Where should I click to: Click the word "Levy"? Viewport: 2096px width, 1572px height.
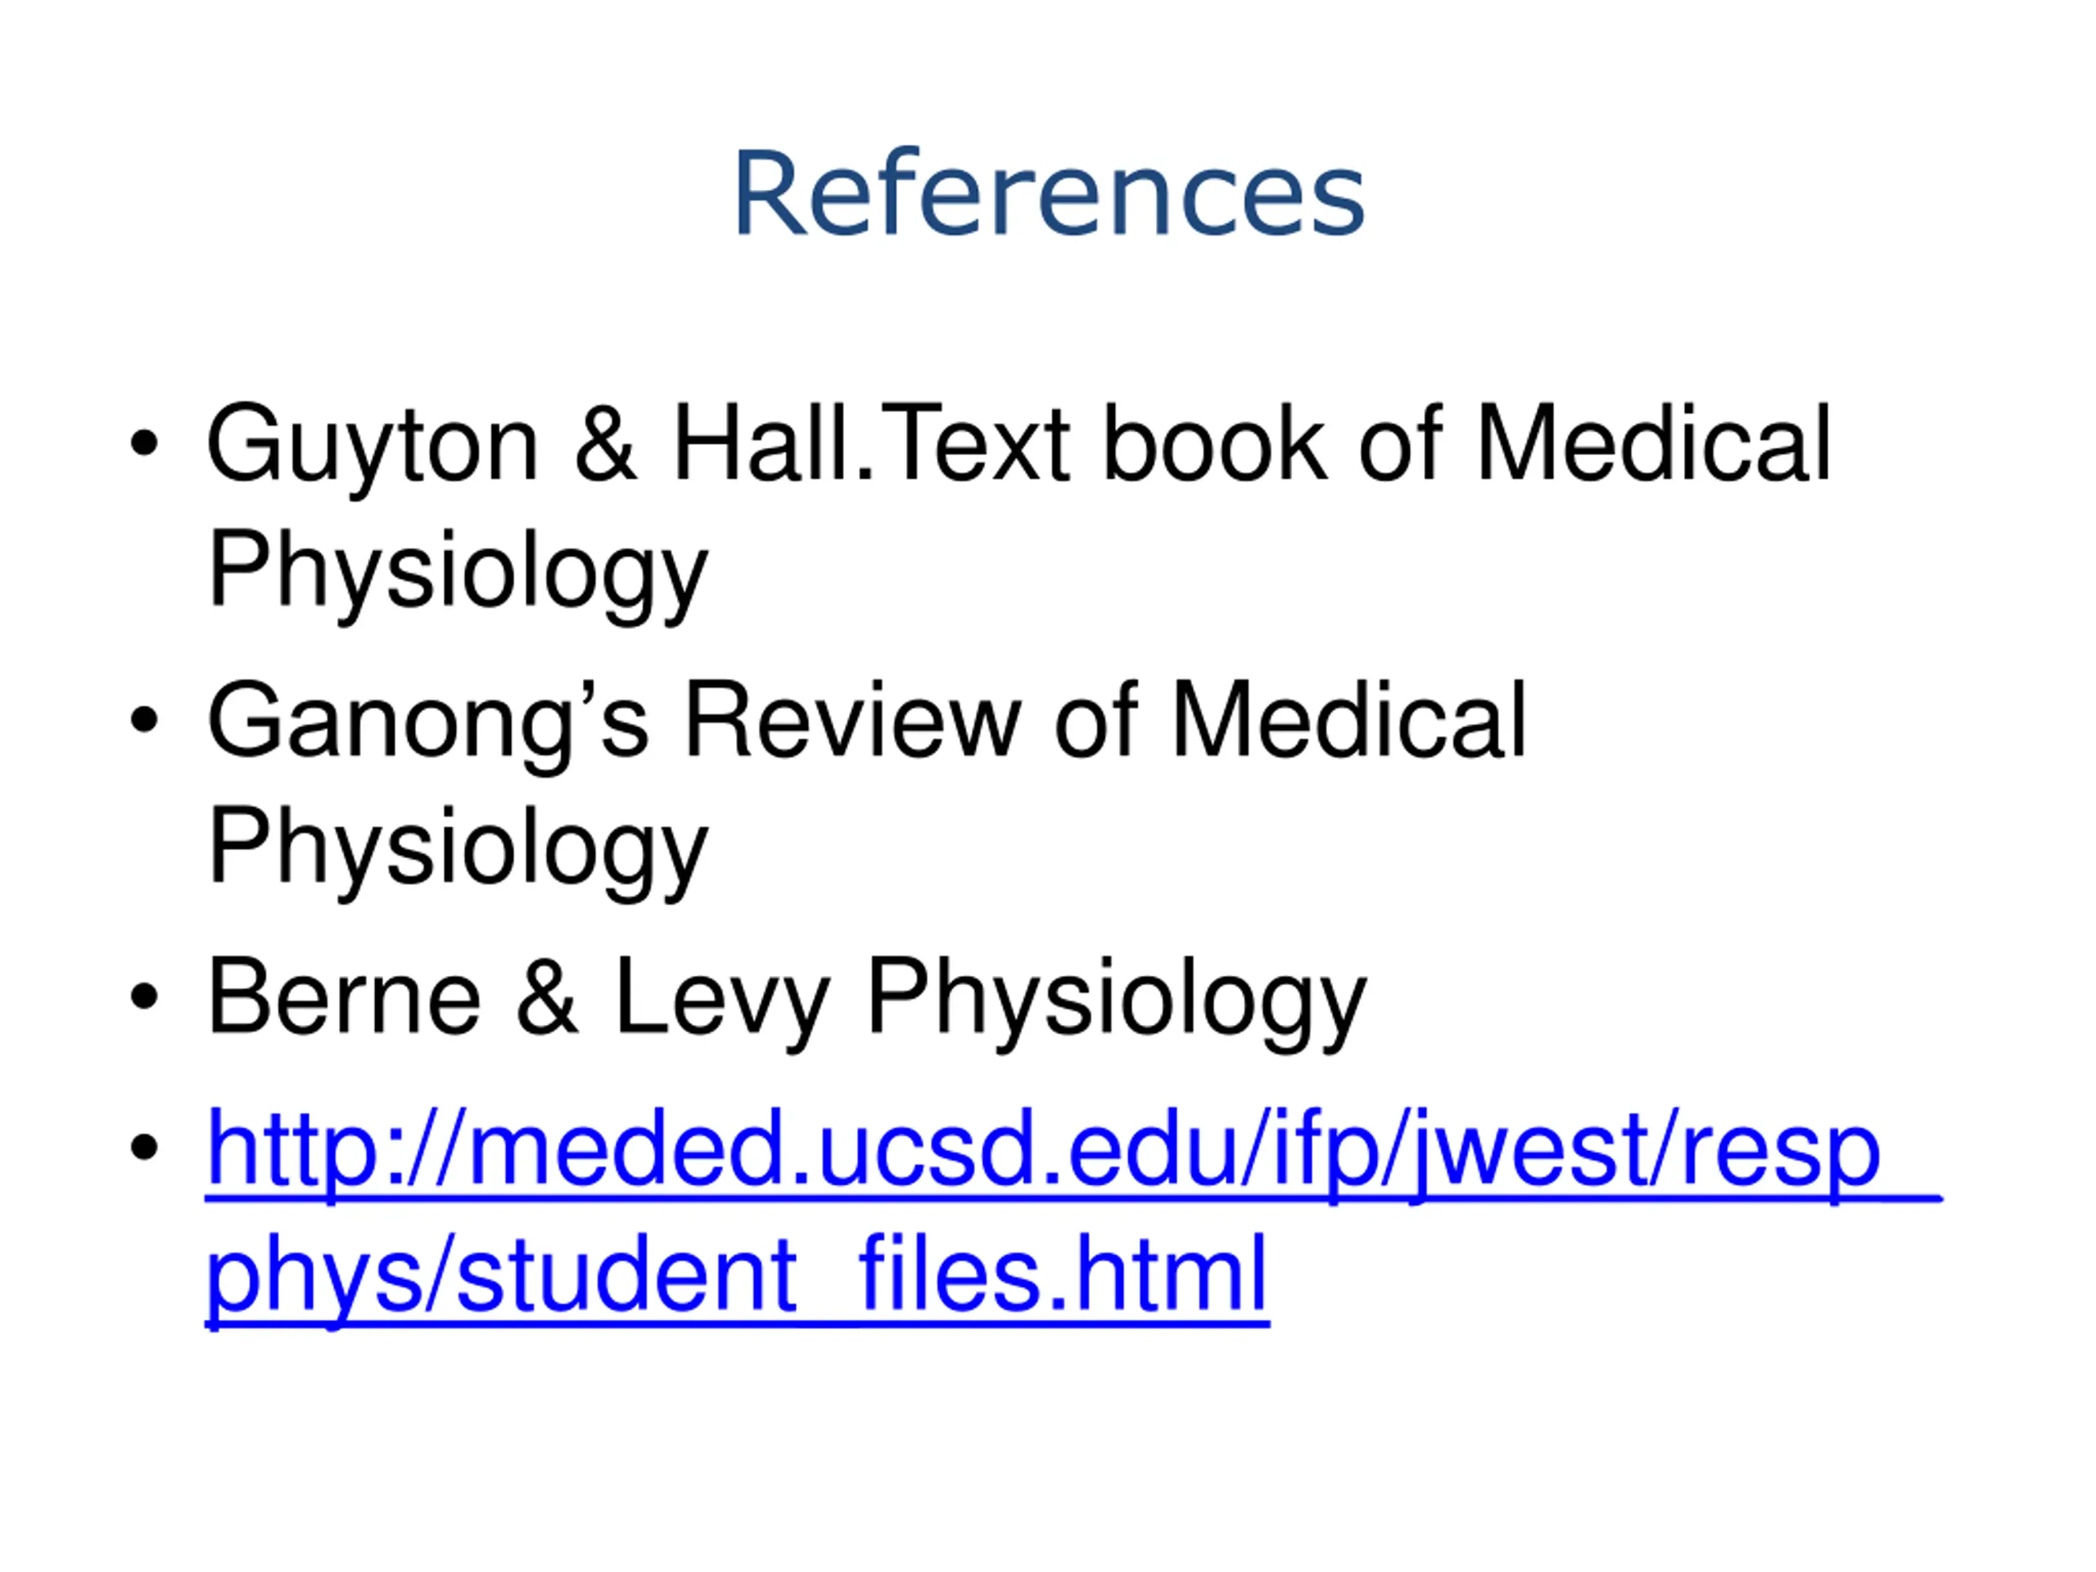pos(722,997)
